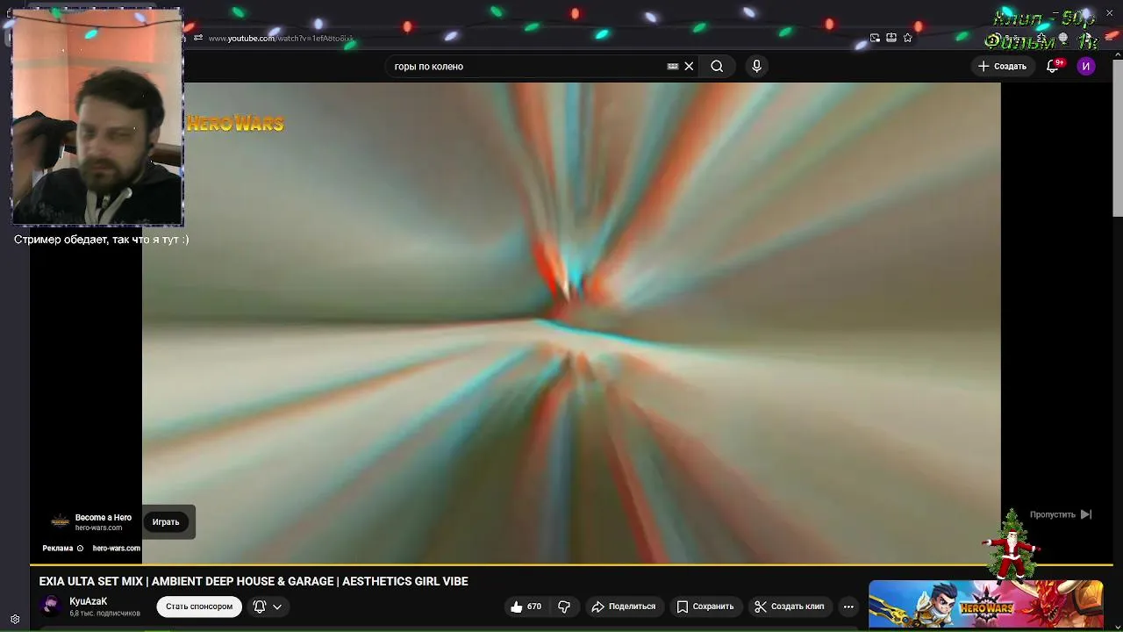Open the Hero Wars banner thumbnail

tap(986, 606)
